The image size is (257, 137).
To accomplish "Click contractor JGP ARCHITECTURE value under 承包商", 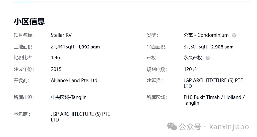I will [80, 117].
